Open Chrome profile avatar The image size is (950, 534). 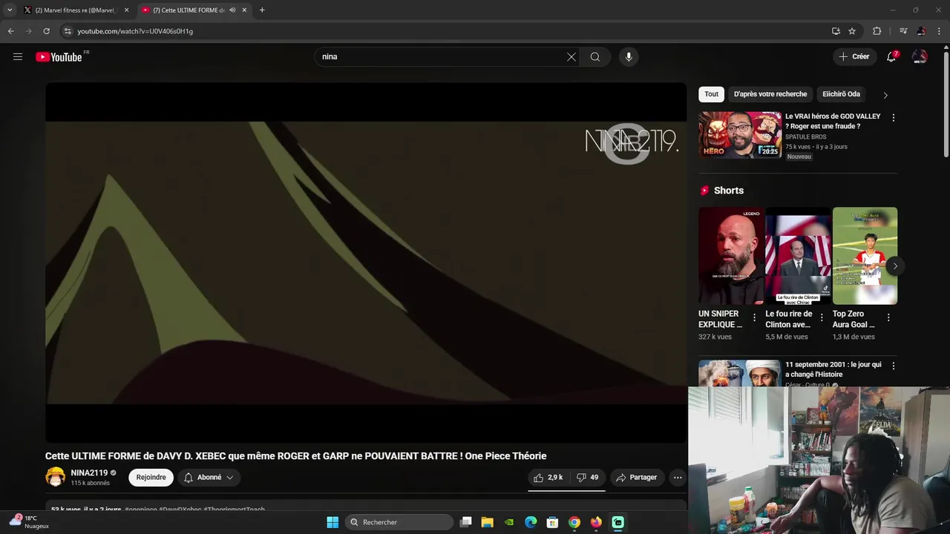click(921, 31)
